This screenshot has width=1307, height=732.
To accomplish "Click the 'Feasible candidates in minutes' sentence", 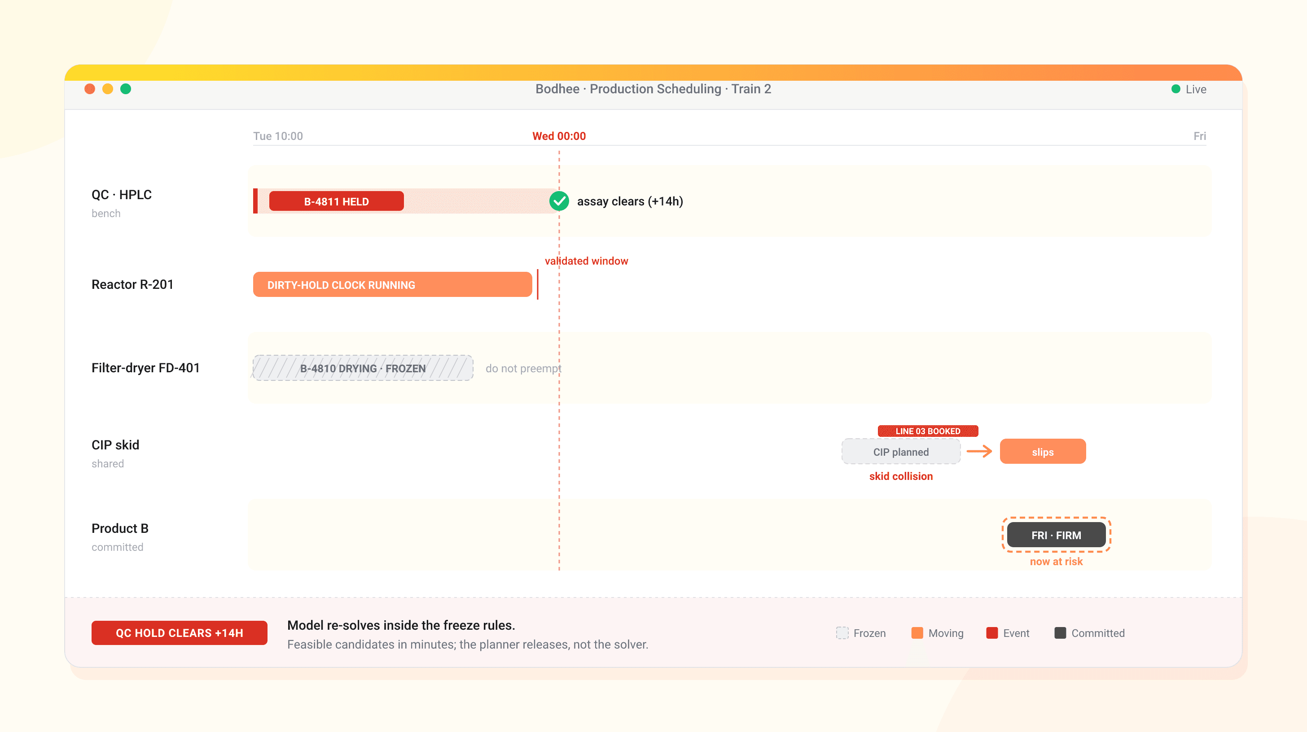I will point(468,645).
